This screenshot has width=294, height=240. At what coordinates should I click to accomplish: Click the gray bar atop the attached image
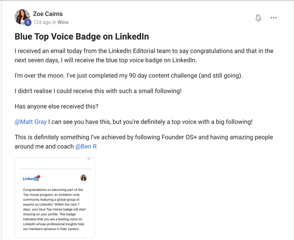55,169
